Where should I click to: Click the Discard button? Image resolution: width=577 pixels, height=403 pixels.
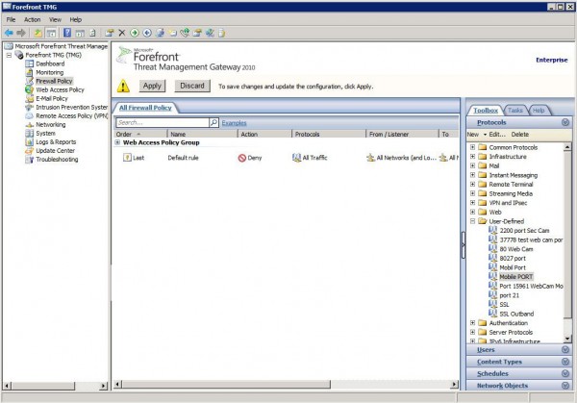[x=192, y=86]
